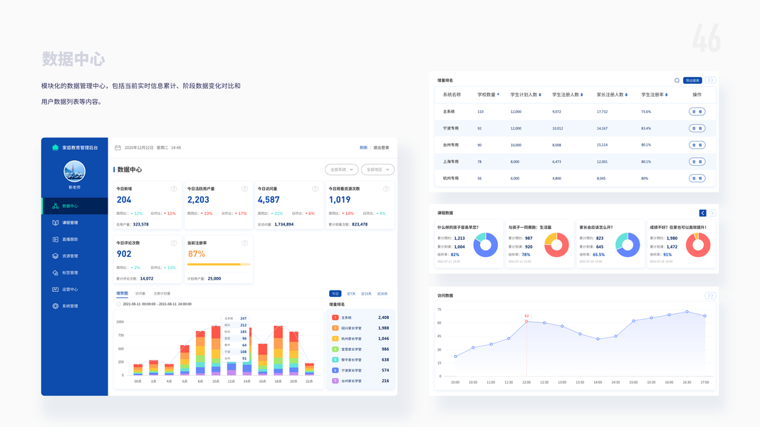Image resolution: width=760 pixels, height=427 pixels.
Task: Select the 今日 time range
Action: pyautogui.click(x=335, y=294)
